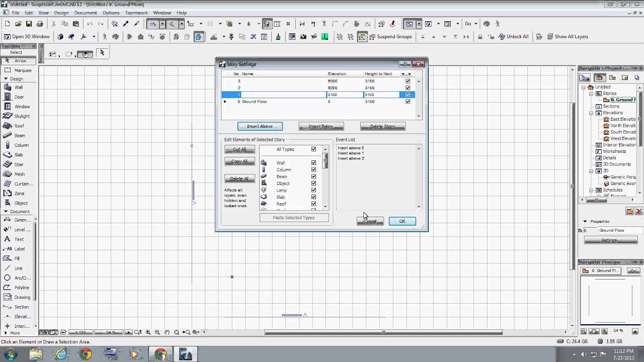The width and height of the screenshot is (644, 362).
Task: Click the Cut All button
Action: (239, 149)
